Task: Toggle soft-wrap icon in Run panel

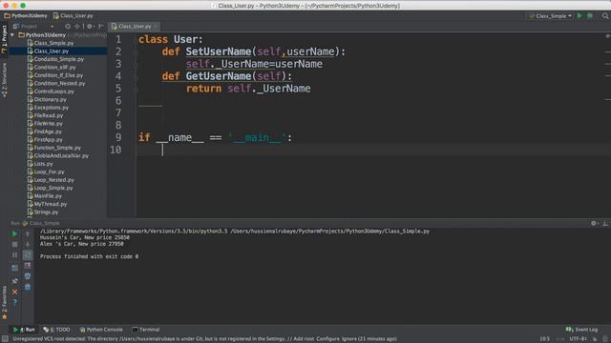Action: (x=28, y=255)
